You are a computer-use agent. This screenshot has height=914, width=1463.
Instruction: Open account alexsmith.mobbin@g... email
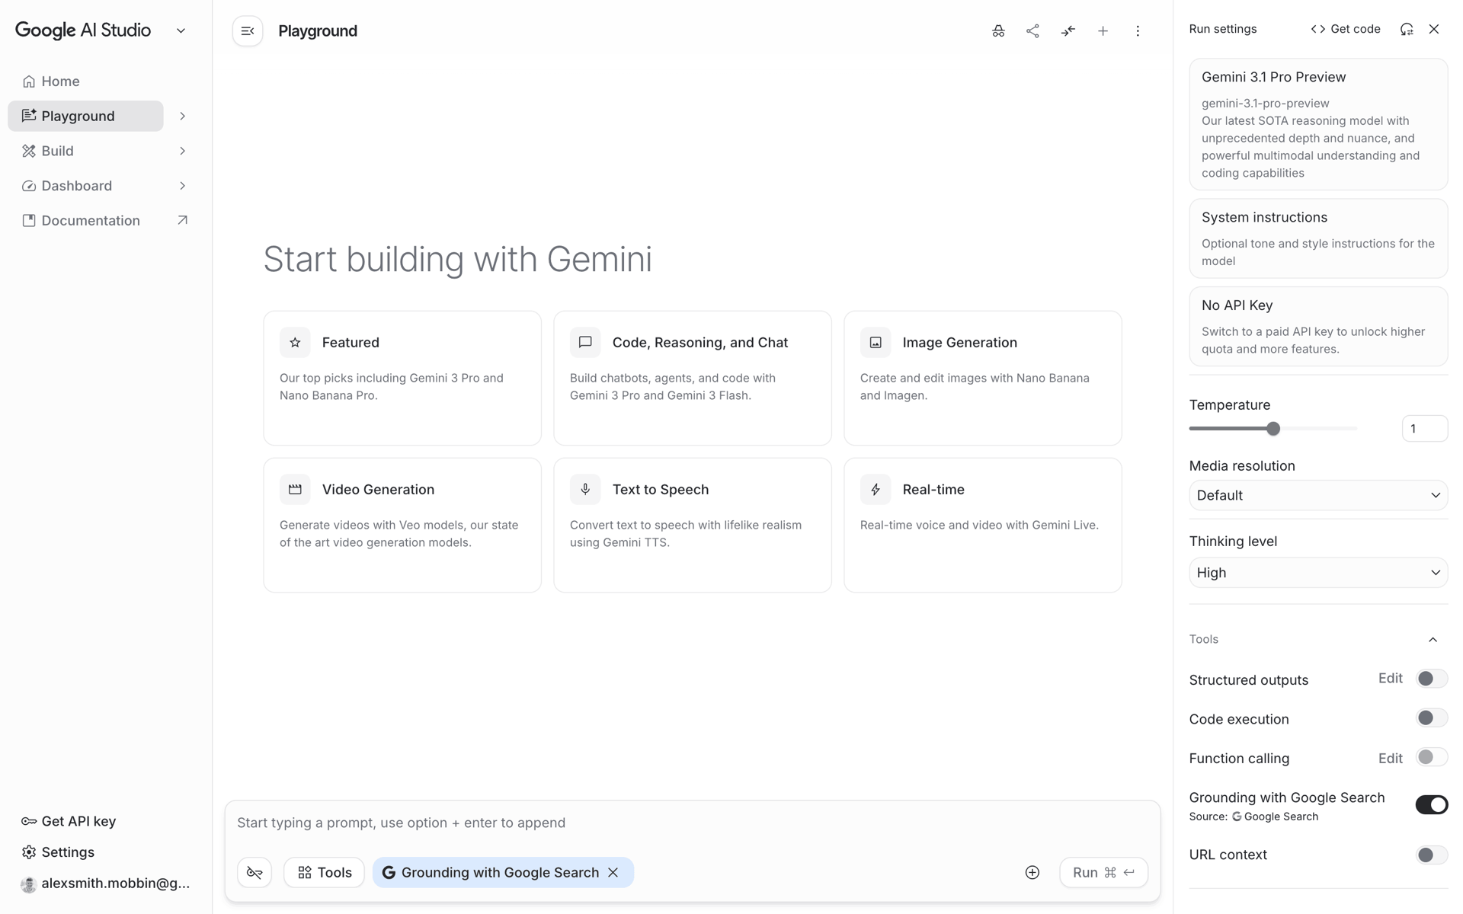point(116,884)
